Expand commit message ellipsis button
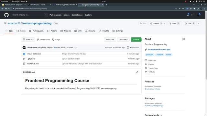Viewport: 207px width, 116px height. [x=76, y=48]
